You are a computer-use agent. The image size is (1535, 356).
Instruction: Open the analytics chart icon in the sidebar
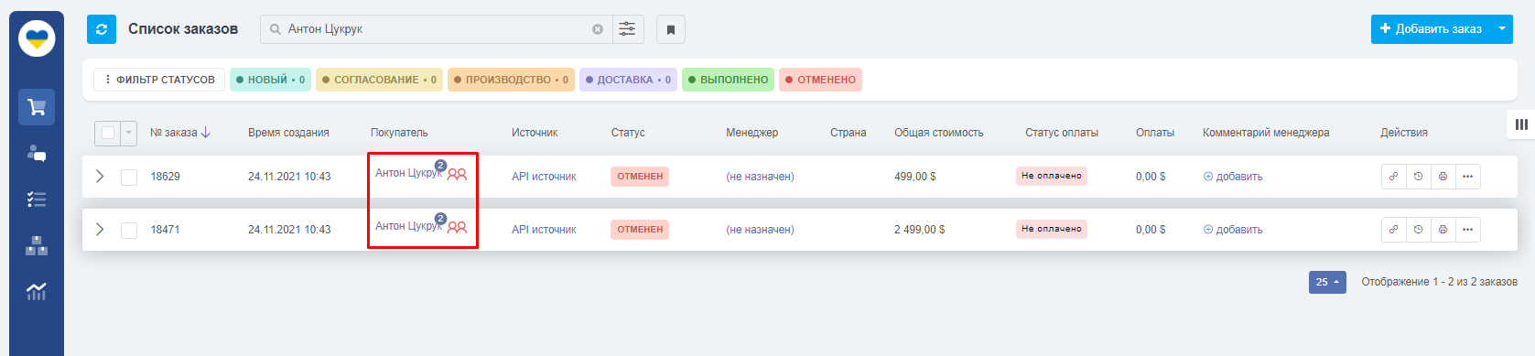[x=37, y=291]
